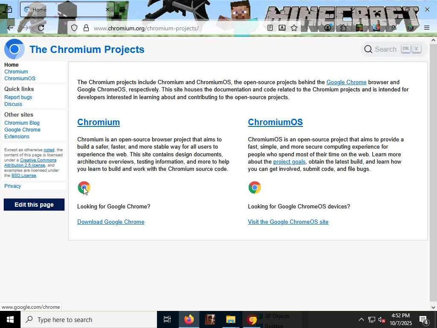Click the page's vertical scrollbar track
The image size is (437, 328).
click(x=433, y=173)
